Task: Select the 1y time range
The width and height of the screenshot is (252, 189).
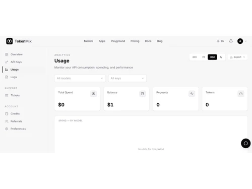Action: tap(221, 57)
